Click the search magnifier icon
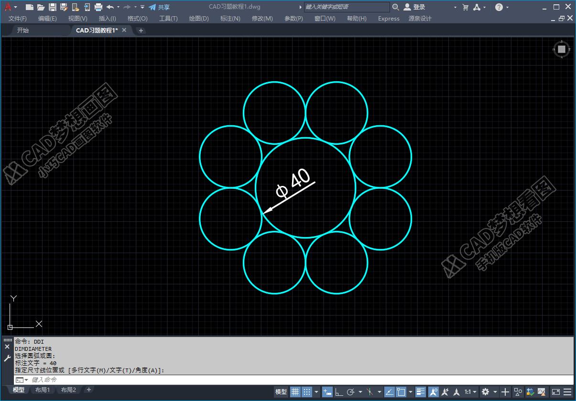This screenshot has height=401, width=576. coord(396,7)
